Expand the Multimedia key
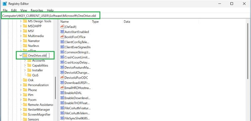This screenshot has width=251, height=121. [20, 36]
